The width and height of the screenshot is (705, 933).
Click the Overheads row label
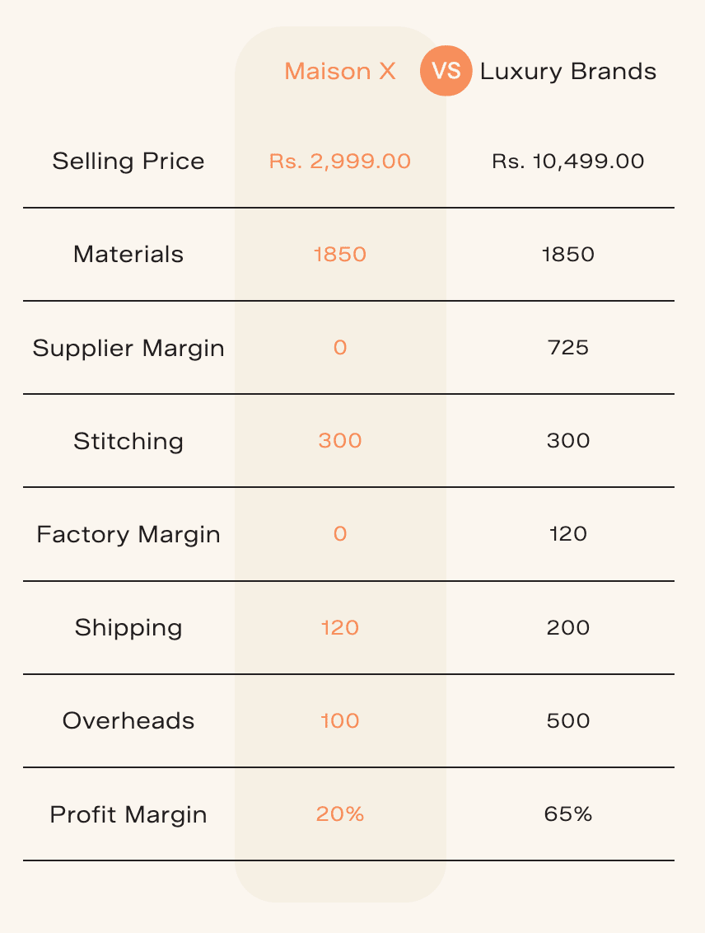coord(128,721)
